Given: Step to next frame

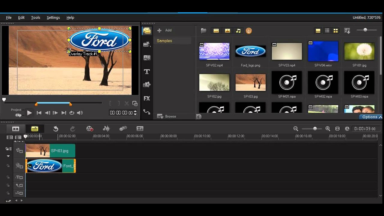Looking at the screenshot, I should [55, 113].
